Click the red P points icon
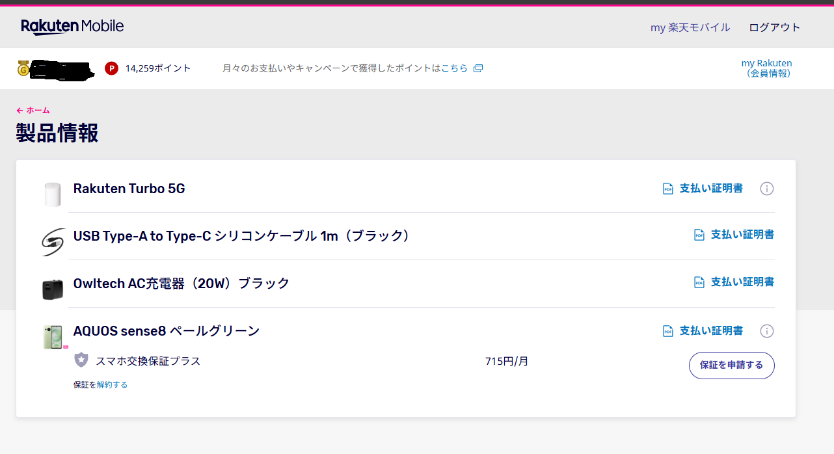834x454 pixels. pos(112,68)
